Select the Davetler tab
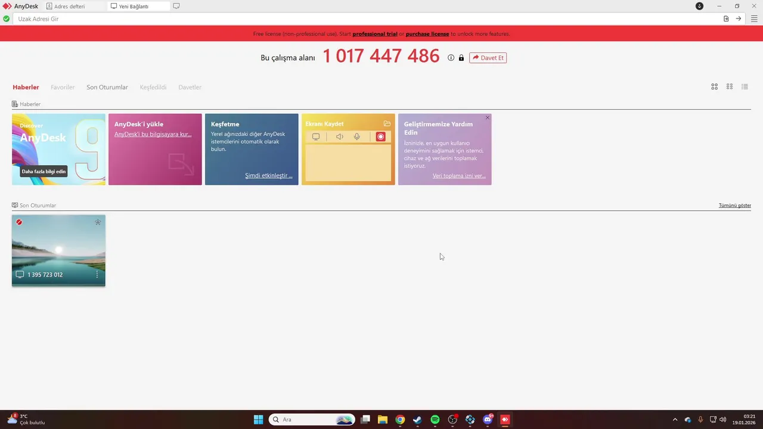763x429 pixels. 190,87
